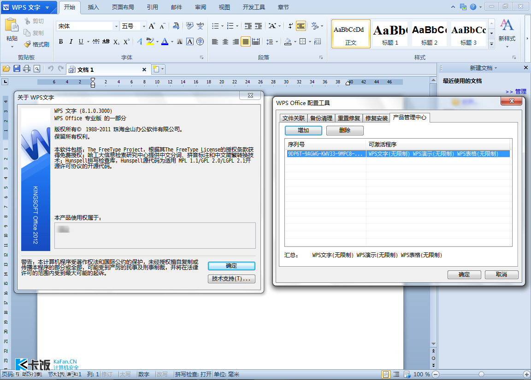Click the Save floppy disk icon
The height and width of the screenshot is (380, 531).
click(17, 69)
